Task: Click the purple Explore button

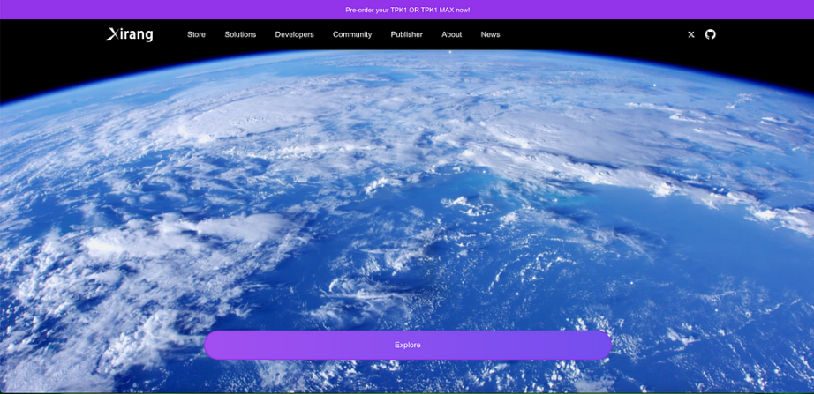Action: [x=408, y=346]
